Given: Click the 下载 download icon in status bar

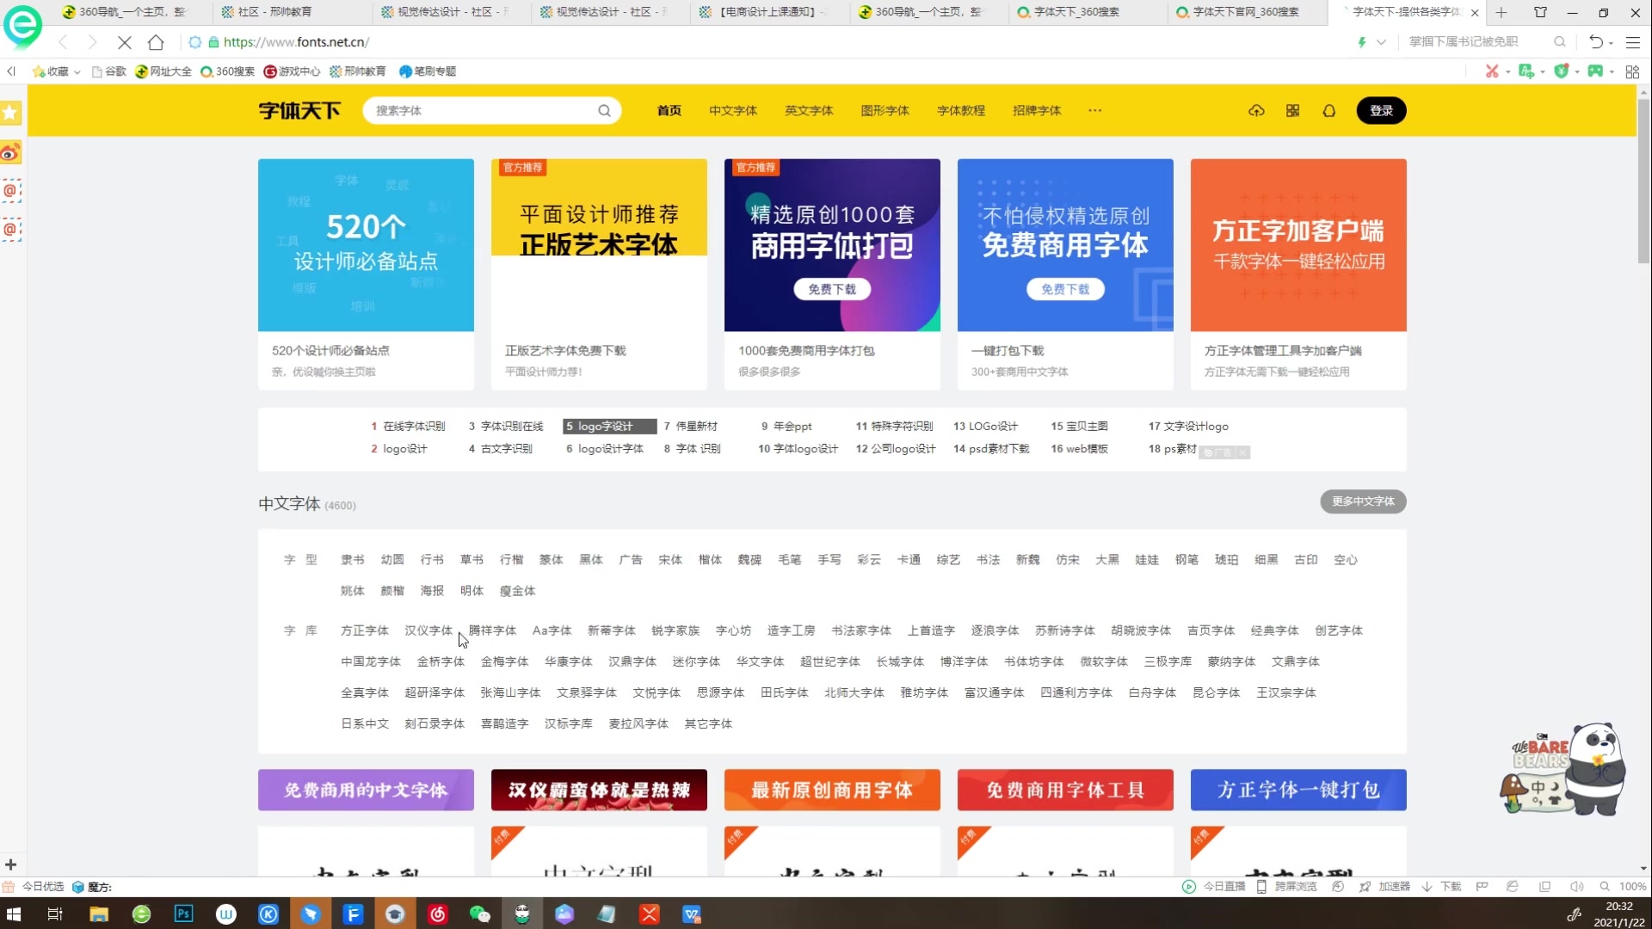Looking at the screenshot, I should click(x=1442, y=886).
